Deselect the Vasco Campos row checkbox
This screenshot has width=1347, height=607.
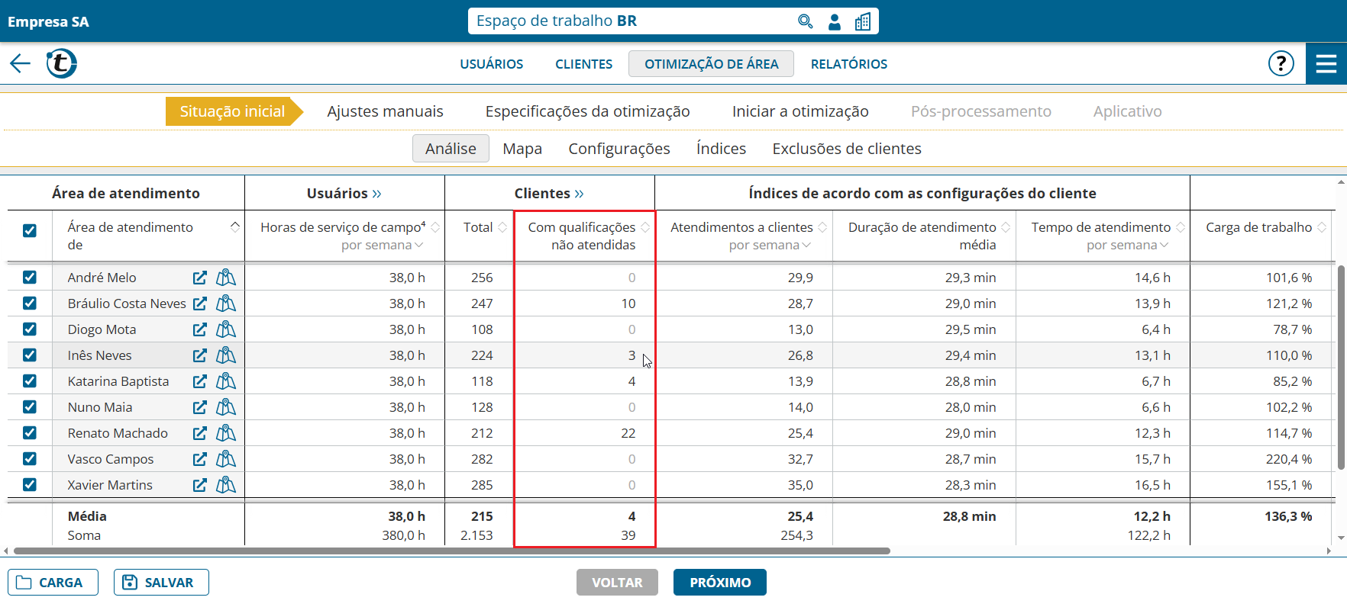30,459
